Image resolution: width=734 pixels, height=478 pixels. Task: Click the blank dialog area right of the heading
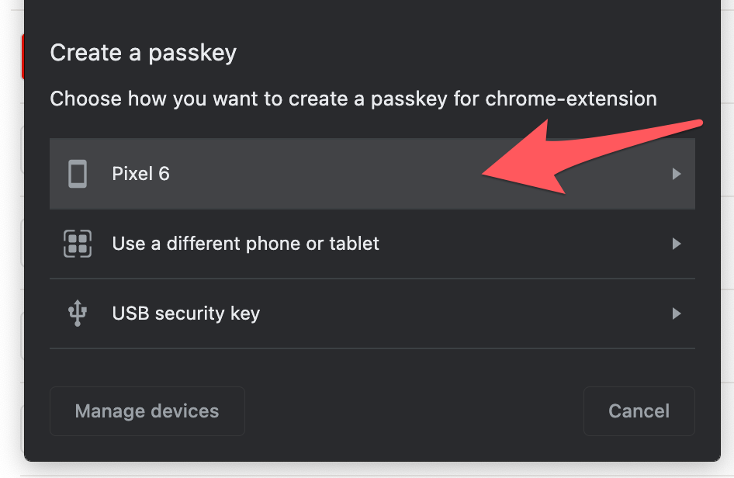click(466, 54)
